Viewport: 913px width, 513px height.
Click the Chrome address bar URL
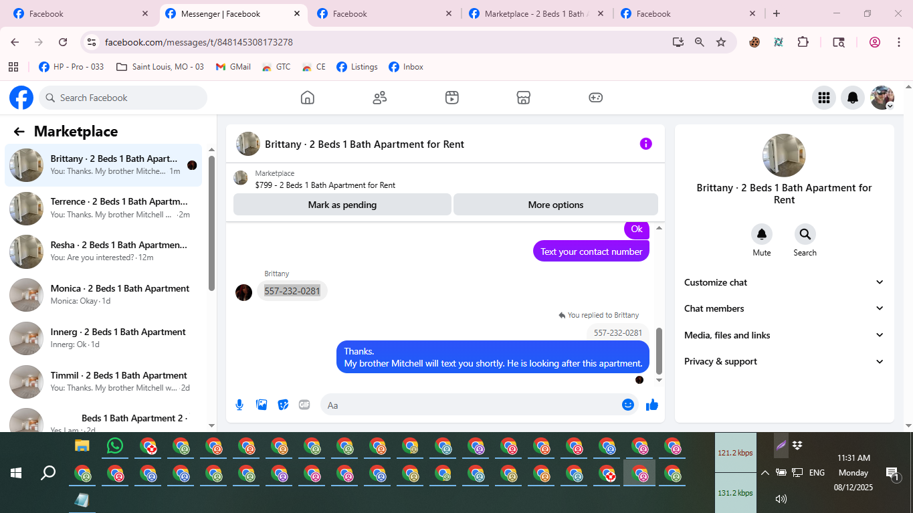[199, 42]
